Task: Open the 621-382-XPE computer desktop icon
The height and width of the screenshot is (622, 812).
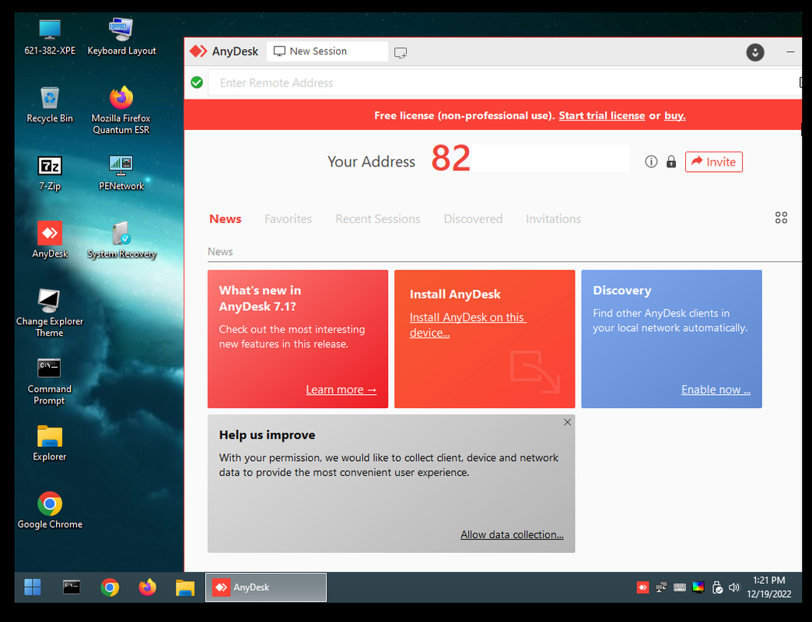Action: 50,37
